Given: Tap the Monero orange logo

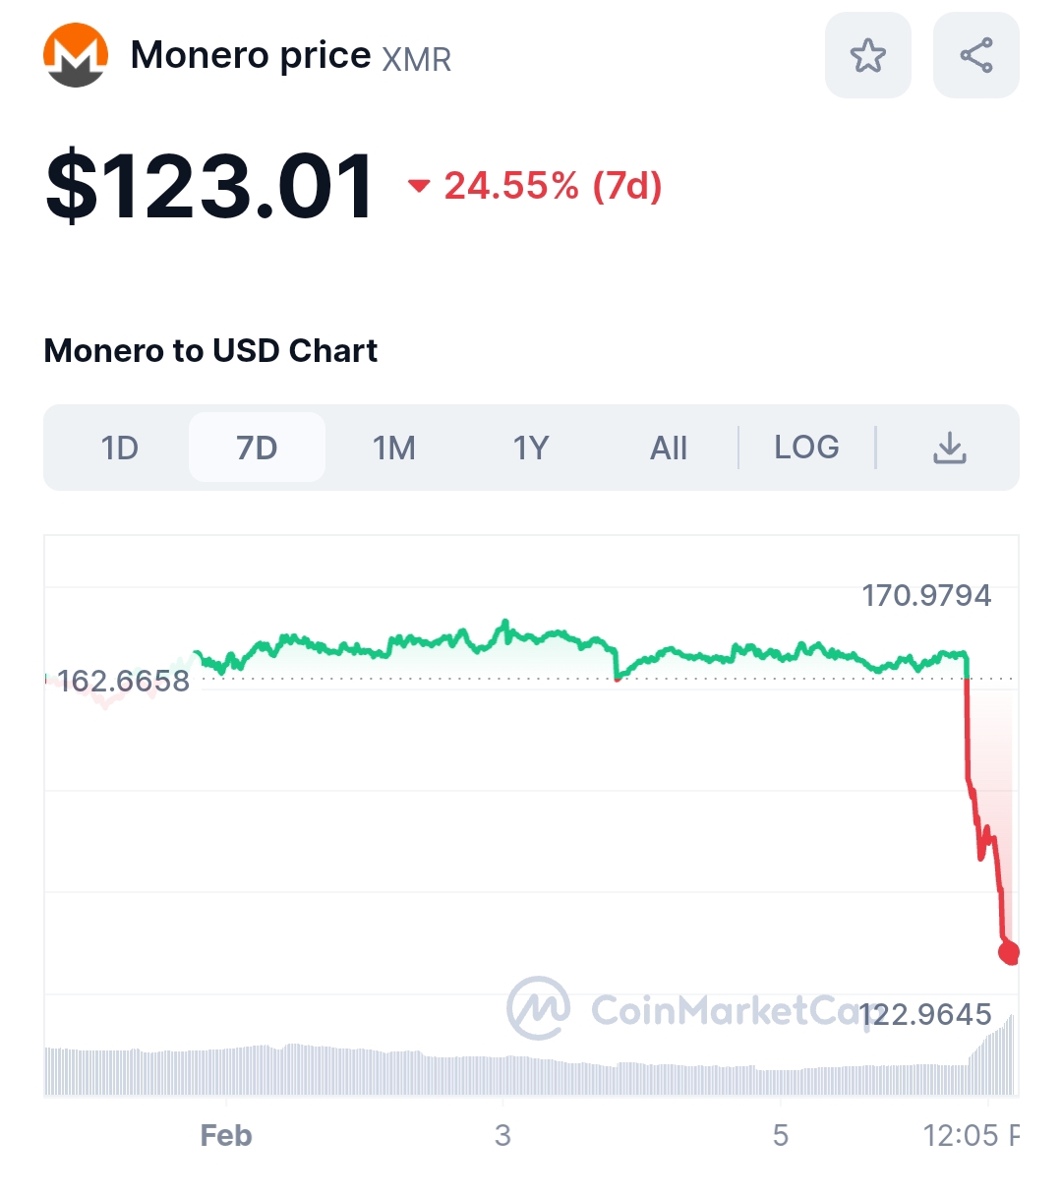Looking at the screenshot, I should click(76, 55).
